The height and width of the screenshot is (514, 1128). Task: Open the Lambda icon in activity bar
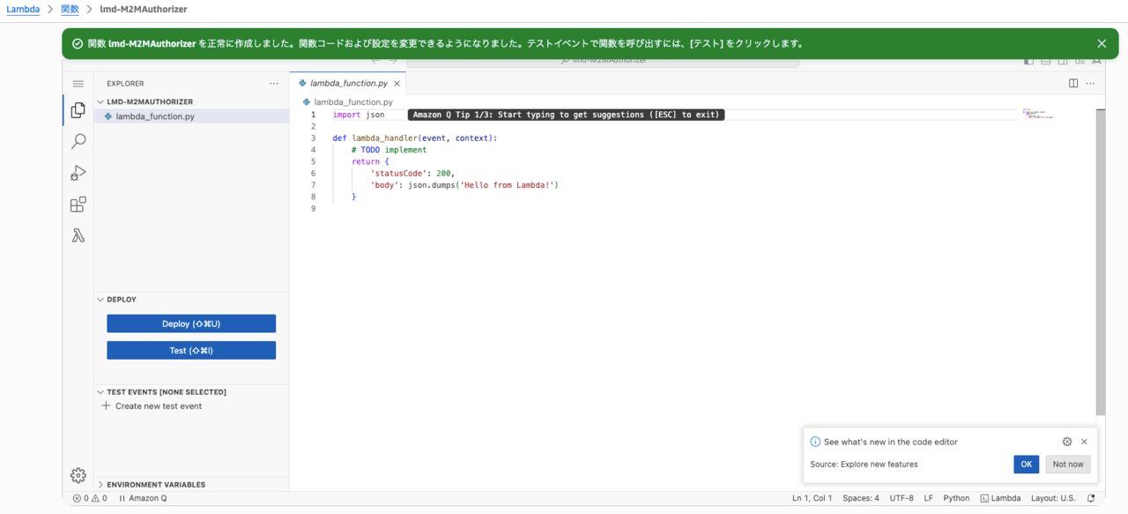(x=78, y=235)
